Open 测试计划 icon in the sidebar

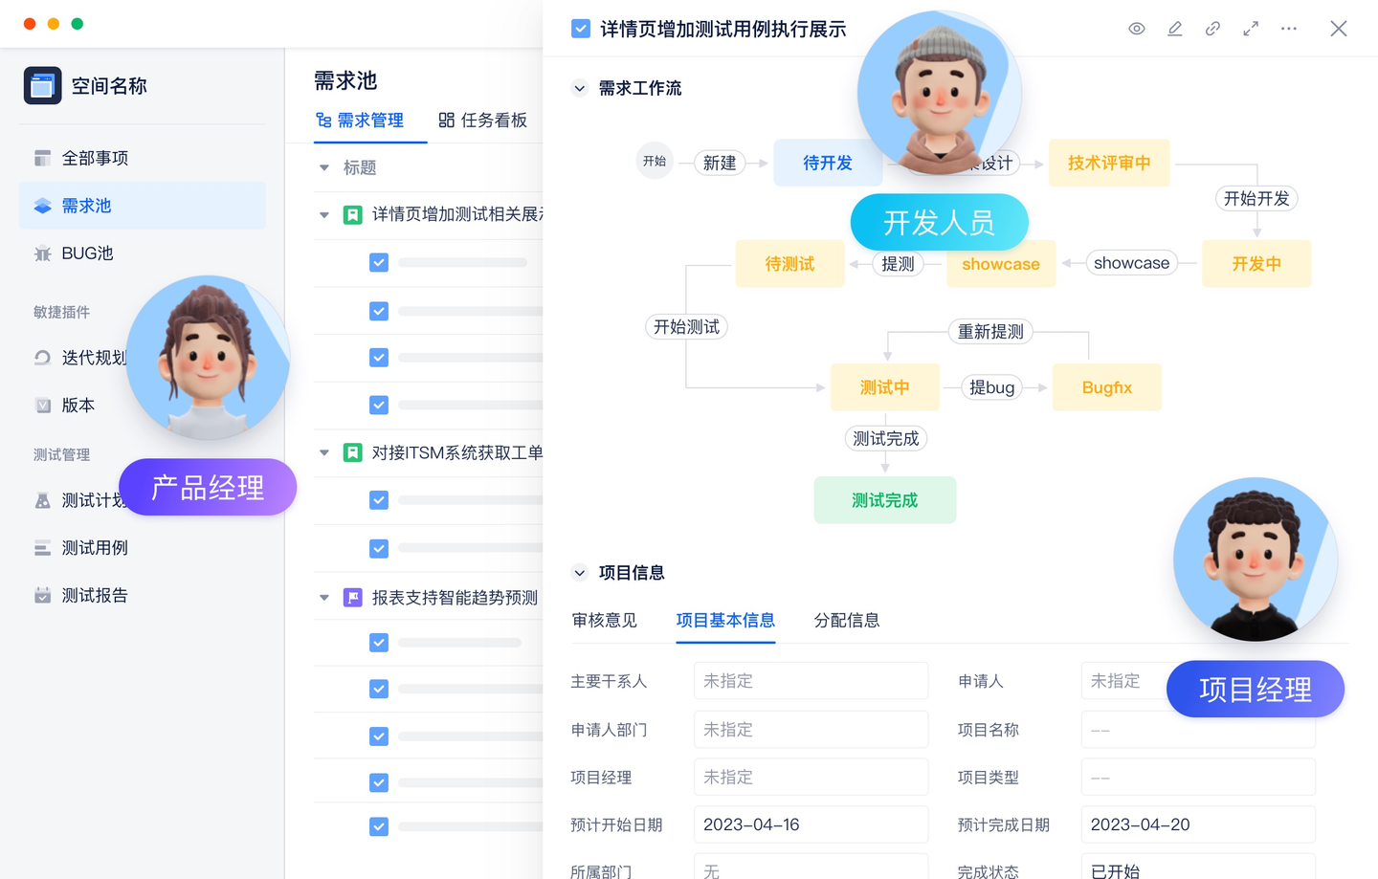[42, 500]
